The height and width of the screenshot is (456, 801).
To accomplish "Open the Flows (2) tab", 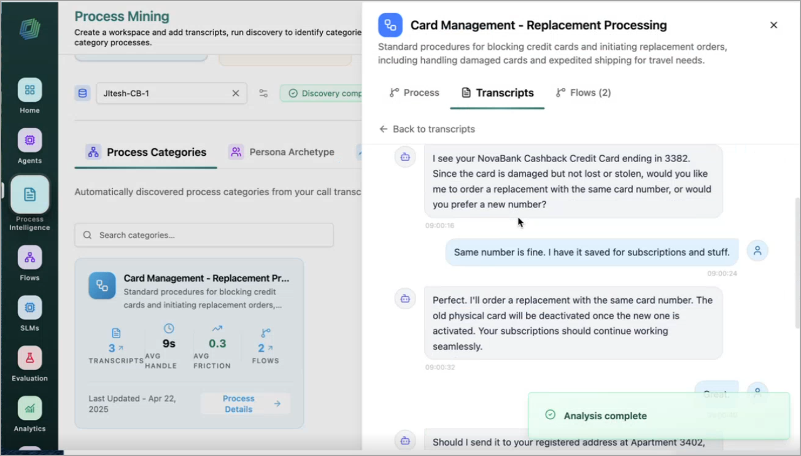I will (x=583, y=93).
